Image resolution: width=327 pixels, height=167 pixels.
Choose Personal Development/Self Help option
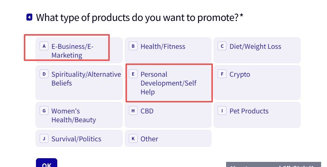[x=168, y=83]
